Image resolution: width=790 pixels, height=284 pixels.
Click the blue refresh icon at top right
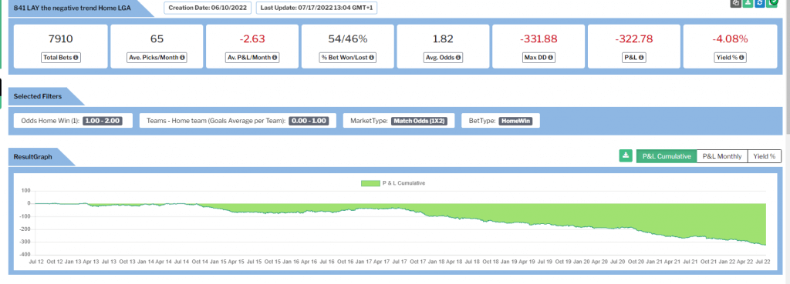point(760,2)
